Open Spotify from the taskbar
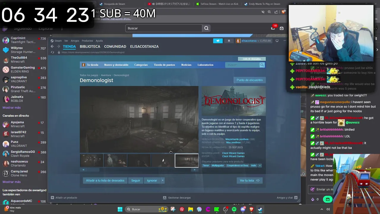Screen dimensions: 380x214 pyautogui.click(x=234, y=209)
